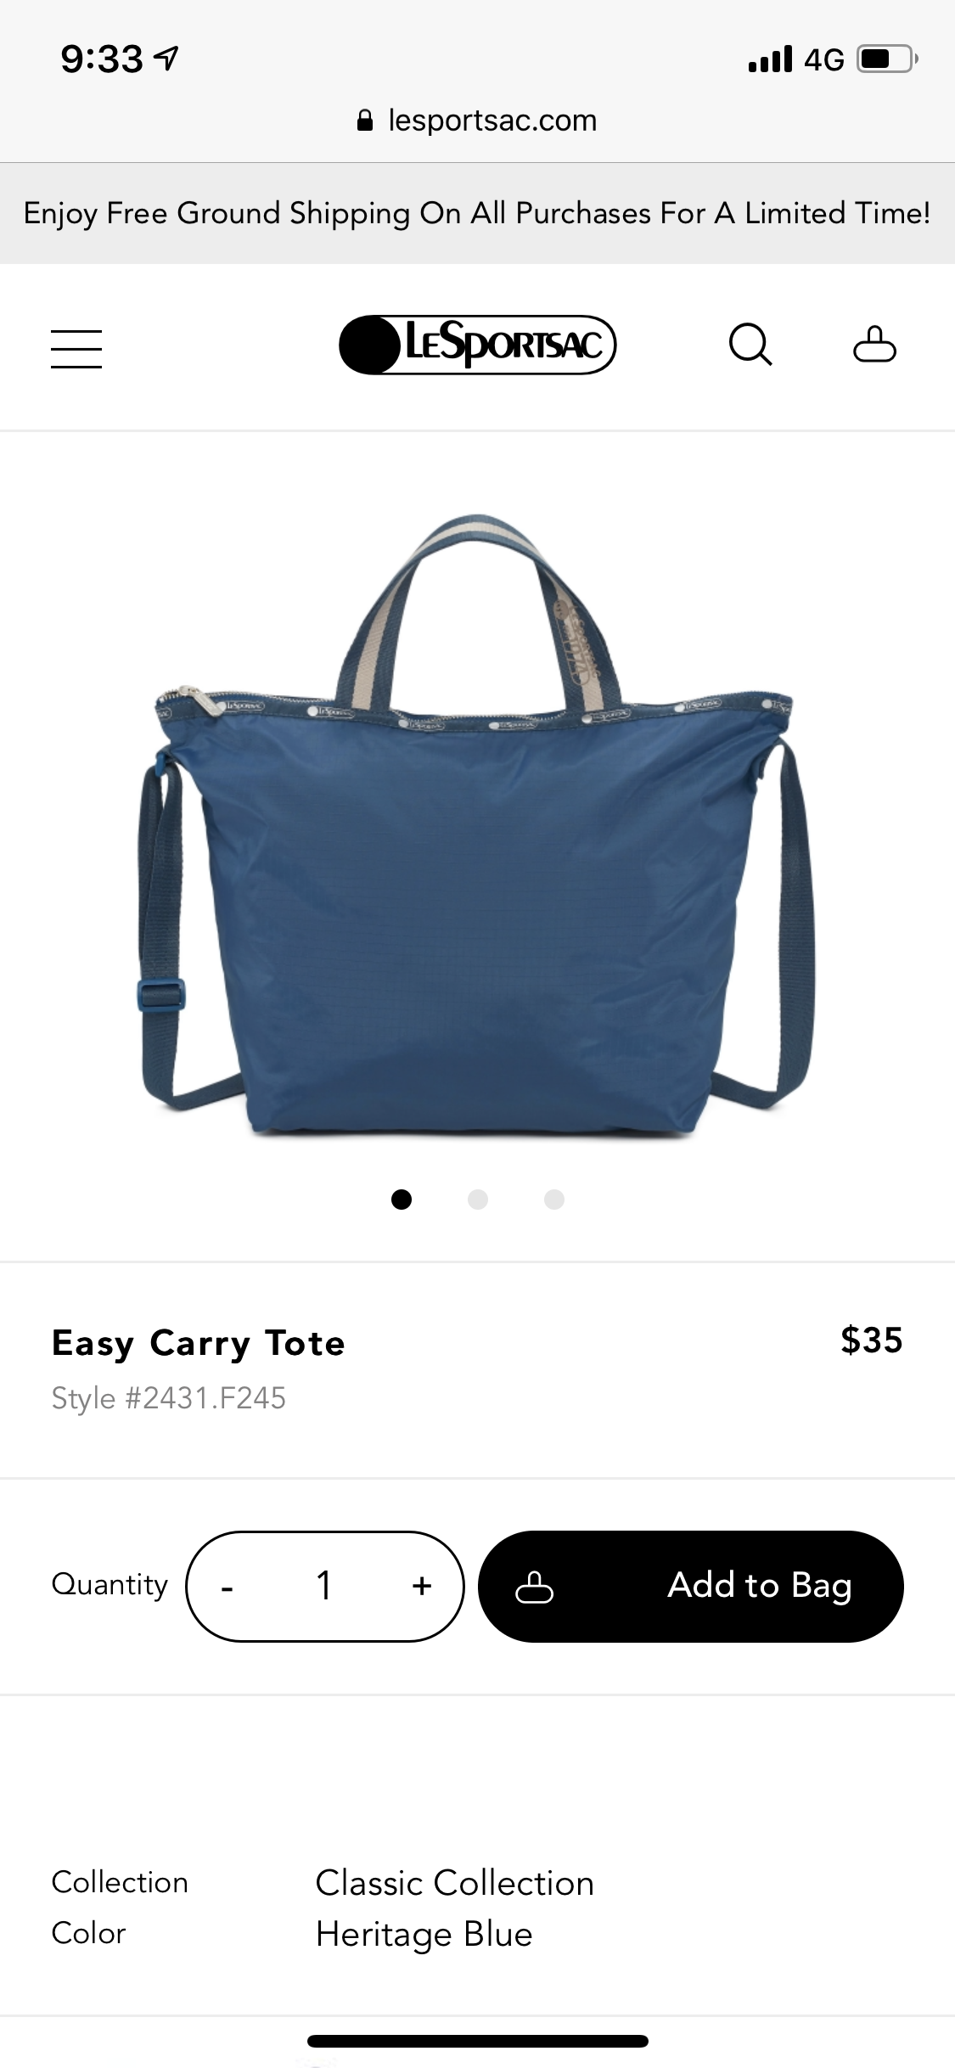Tap the Easy Carry Tote title

tap(199, 1343)
